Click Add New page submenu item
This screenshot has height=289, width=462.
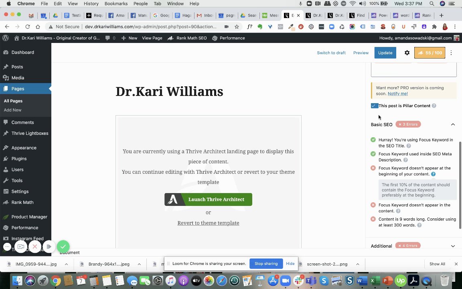tap(13, 110)
